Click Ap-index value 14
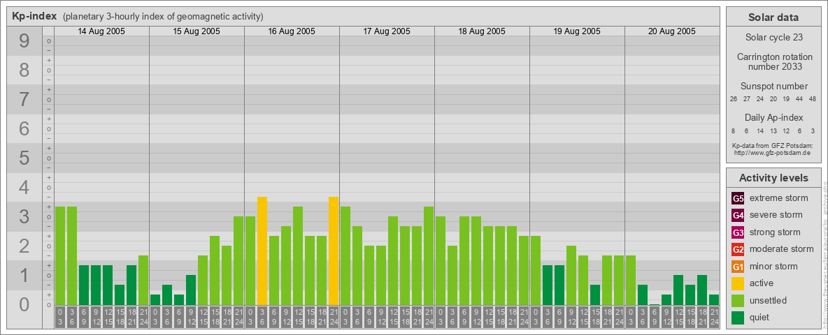Image resolution: width=828 pixels, height=335 pixels. pos(760,131)
